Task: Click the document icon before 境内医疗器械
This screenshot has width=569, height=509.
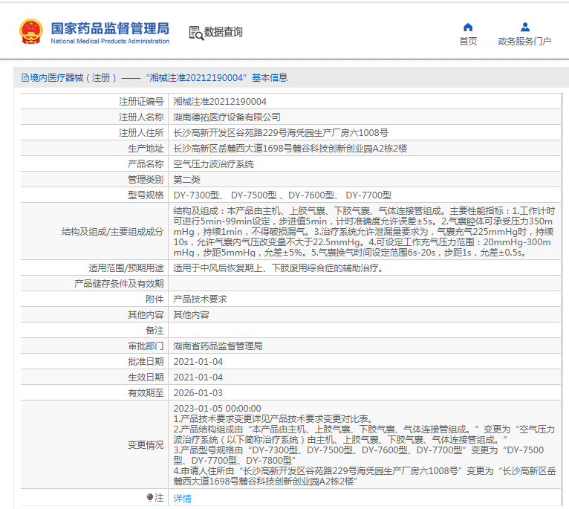Action: point(25,78)
